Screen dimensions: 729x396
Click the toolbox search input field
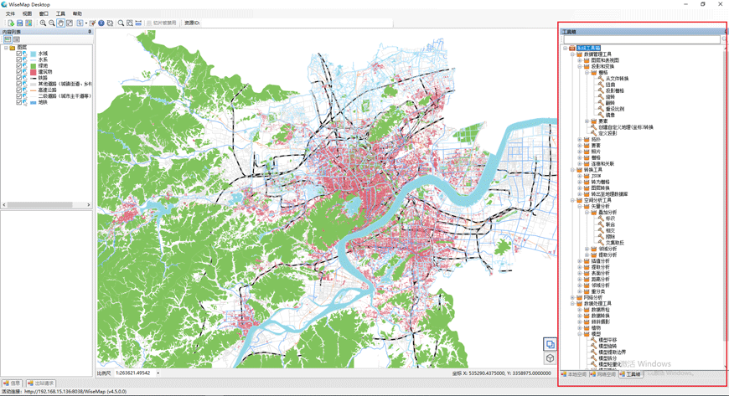coord(641,40)
